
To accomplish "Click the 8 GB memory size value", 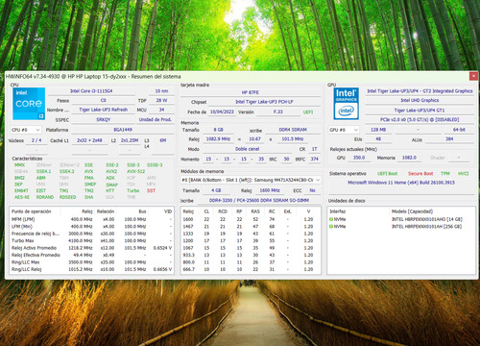I will pos(218,130).
